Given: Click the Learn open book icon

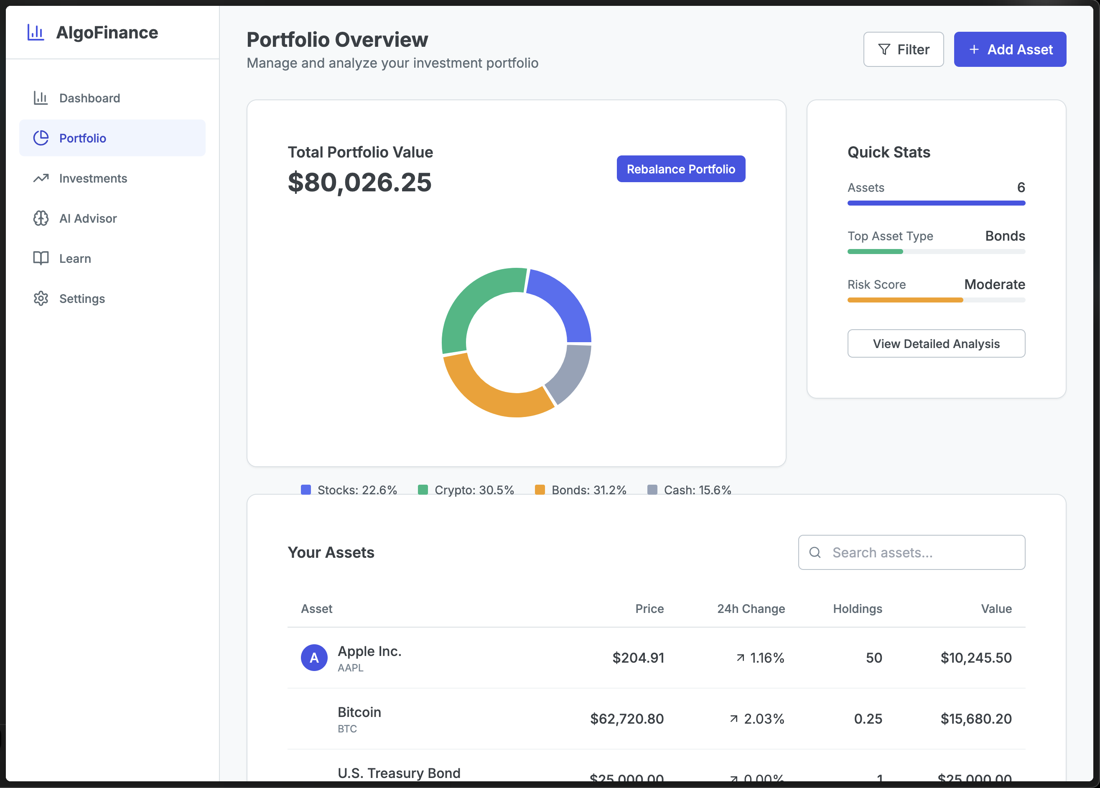Looking at the screenshot, I should point(41,259).
